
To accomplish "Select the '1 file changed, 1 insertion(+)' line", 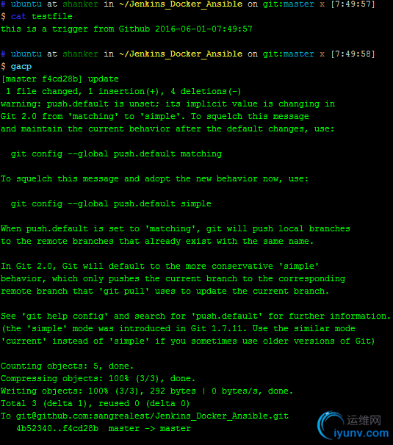I will click(x=123, y=91).
